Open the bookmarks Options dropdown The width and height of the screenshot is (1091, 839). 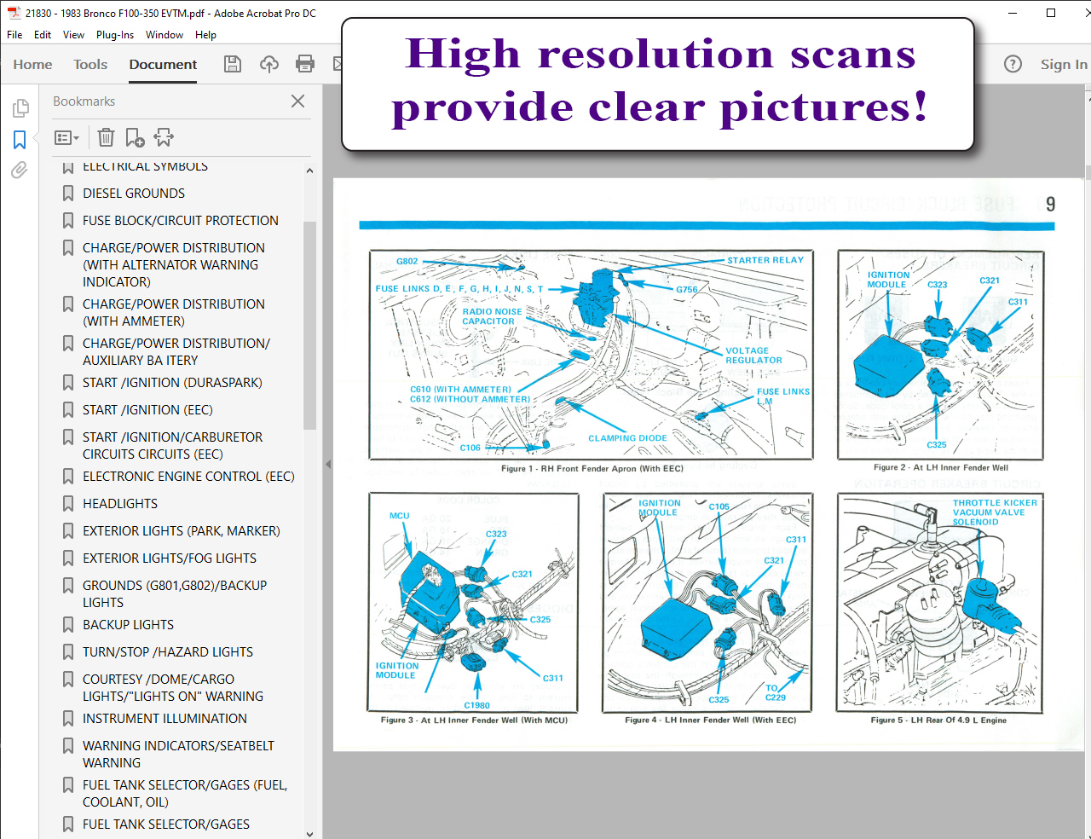(66, 137)
